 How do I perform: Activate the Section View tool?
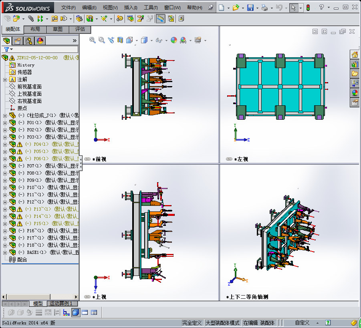[x=119, y=40]
